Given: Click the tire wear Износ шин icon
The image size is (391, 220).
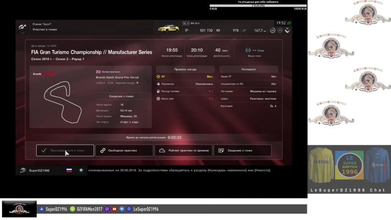Looking at the screenshot, I should pos(158,99).
